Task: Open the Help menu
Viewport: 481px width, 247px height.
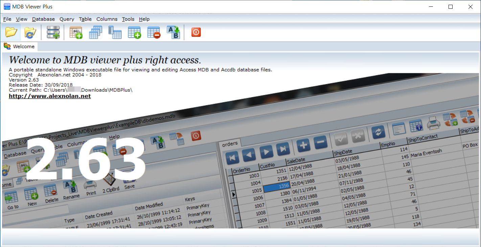Action: coord(144,19)
